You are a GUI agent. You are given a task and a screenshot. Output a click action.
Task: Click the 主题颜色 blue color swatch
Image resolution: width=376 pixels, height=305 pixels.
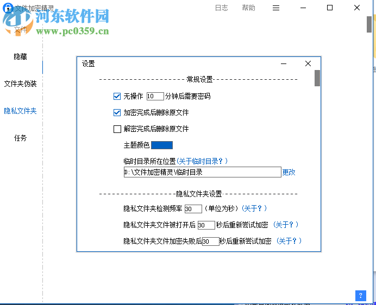click(x=162, y=145)
